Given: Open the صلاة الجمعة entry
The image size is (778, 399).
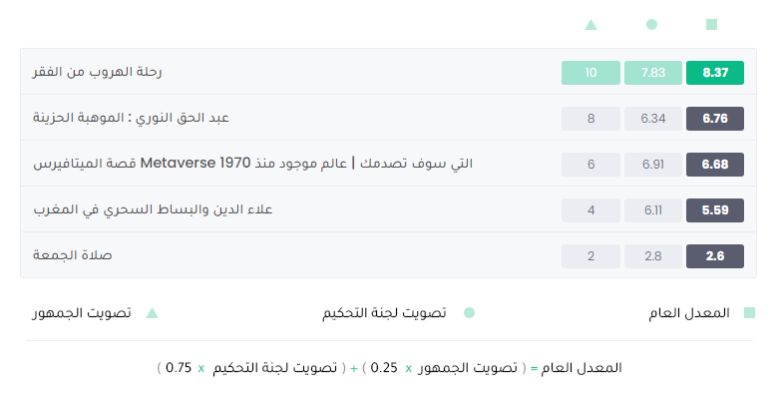Looking at the screenshot, I should click(73, 255).
